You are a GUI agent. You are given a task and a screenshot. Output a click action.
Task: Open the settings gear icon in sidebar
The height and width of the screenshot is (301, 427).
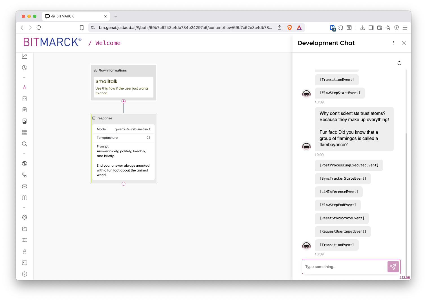(x=25, y=217)
